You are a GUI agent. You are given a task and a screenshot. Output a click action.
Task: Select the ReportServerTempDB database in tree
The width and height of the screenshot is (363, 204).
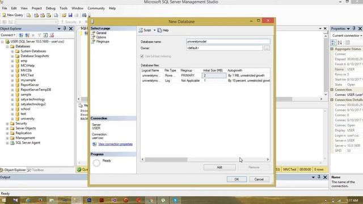pyautogui.click(x=36, y=90)
